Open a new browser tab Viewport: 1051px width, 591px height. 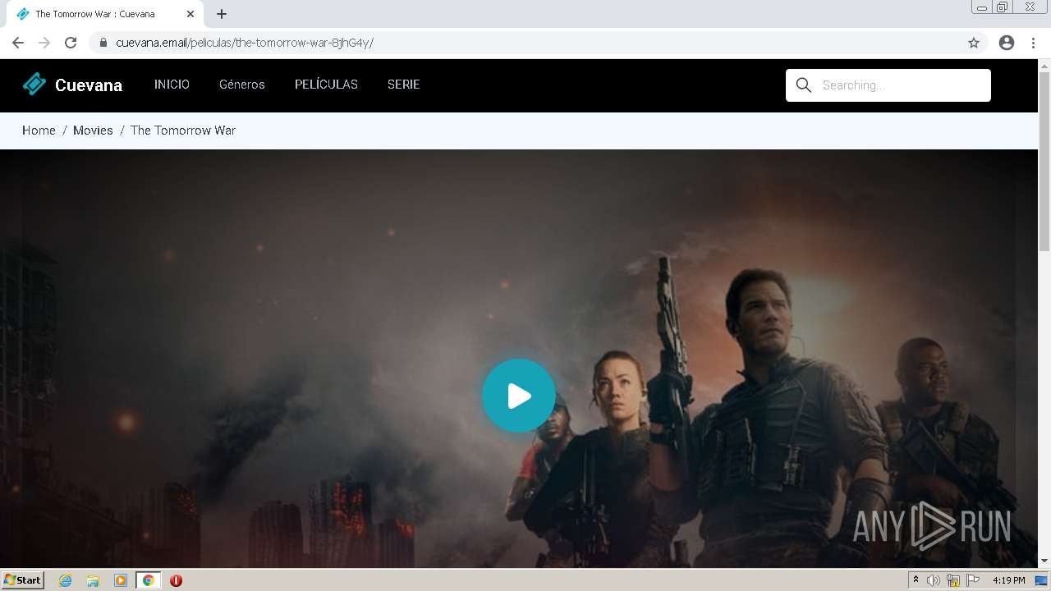[x=222, y=14]
